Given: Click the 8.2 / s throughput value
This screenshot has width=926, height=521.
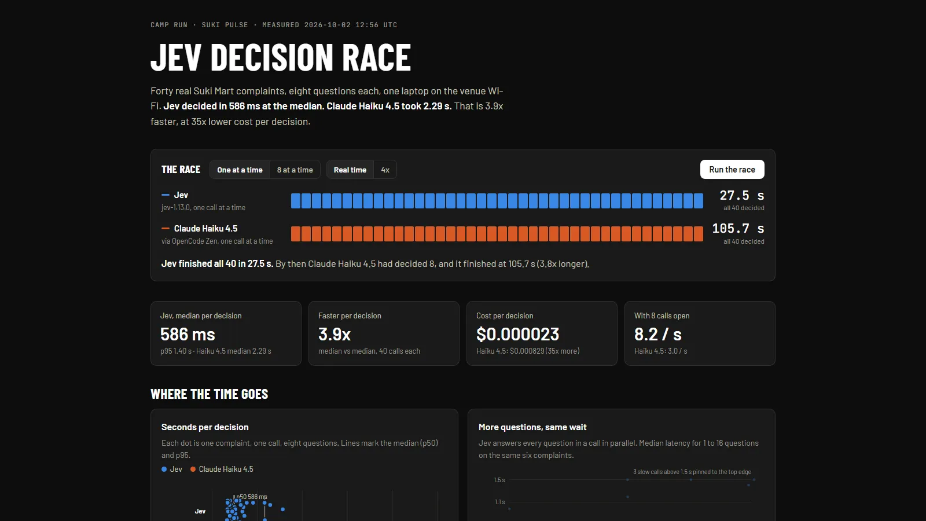Looking at the screenshot, I should pos(658,334).
